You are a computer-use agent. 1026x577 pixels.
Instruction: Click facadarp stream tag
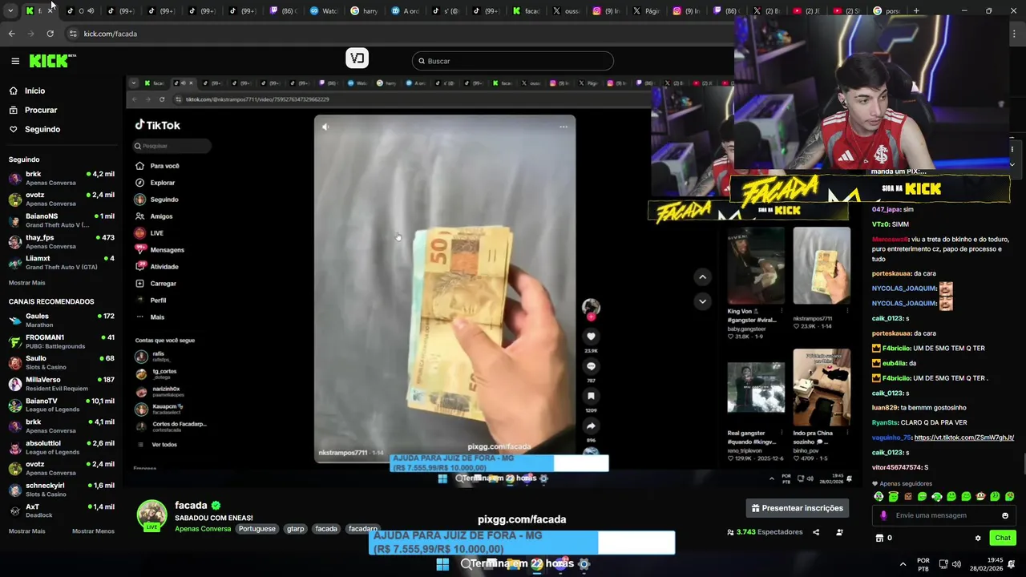pos(362,529)
